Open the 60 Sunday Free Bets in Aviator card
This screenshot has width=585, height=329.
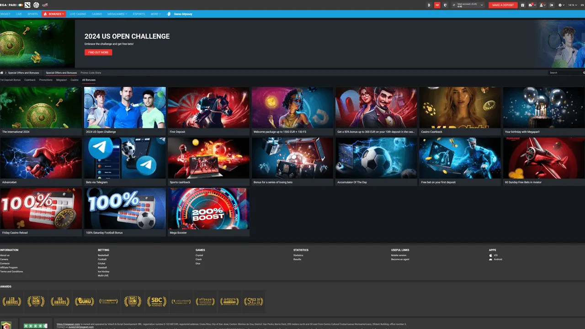point(544,162)
